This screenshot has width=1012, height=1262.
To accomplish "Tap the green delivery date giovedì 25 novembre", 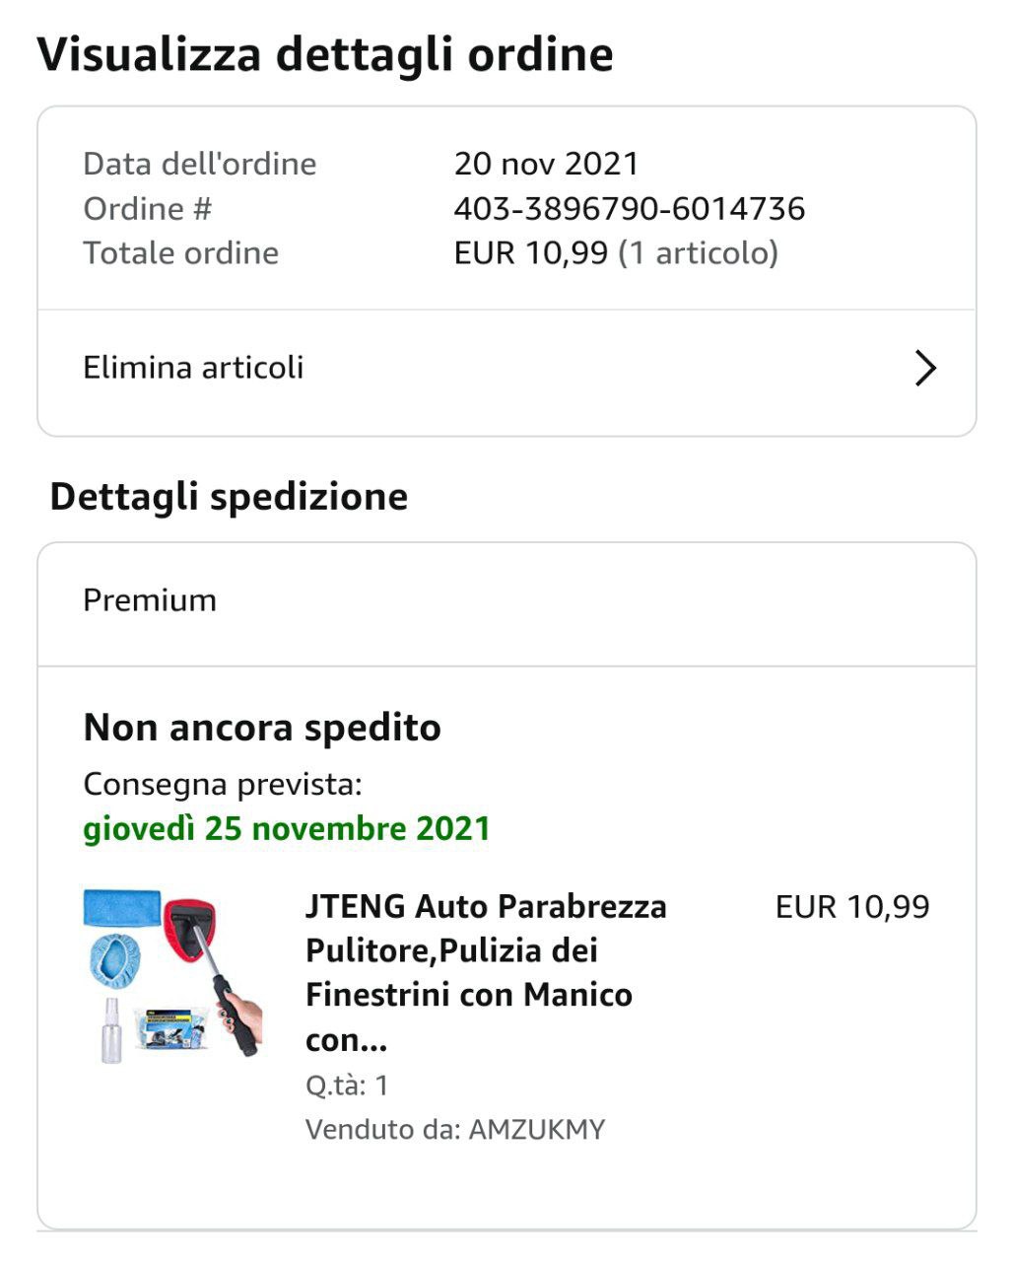I will tap(286, 828).
